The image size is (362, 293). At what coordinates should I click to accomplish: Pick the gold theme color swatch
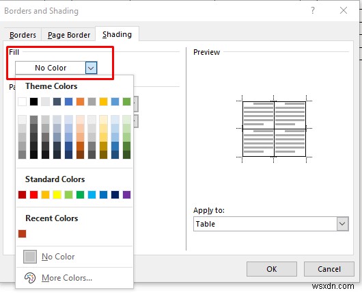[103, 101]
